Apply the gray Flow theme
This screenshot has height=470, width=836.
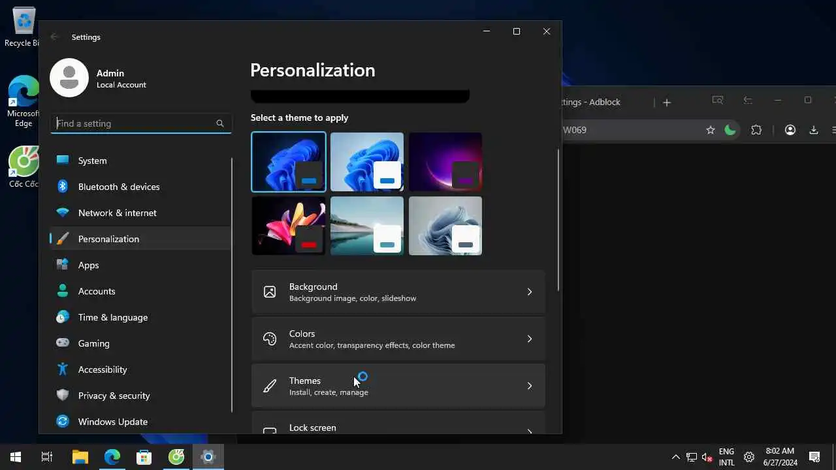[x=445, y=226]
